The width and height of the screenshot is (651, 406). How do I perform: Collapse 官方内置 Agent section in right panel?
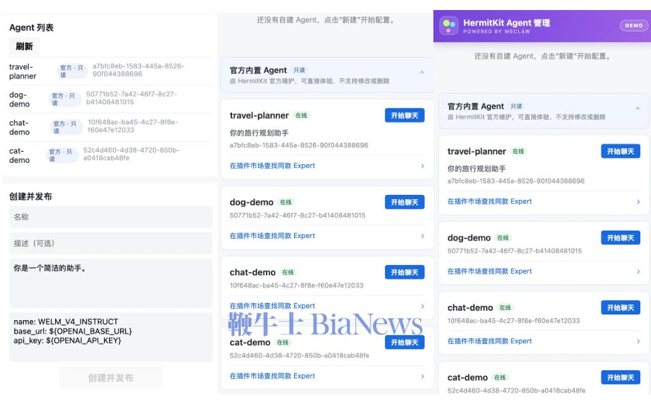tap(638, 108)
